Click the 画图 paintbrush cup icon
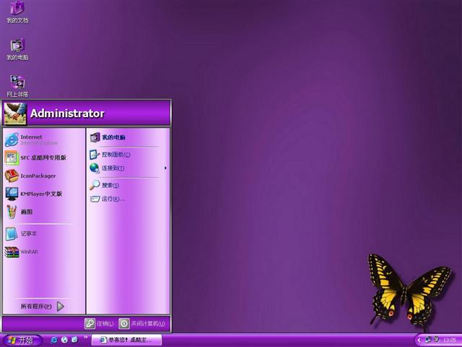The width and height of the screenshot is (462, 347). pyautogui.click(x=12, y=212)
